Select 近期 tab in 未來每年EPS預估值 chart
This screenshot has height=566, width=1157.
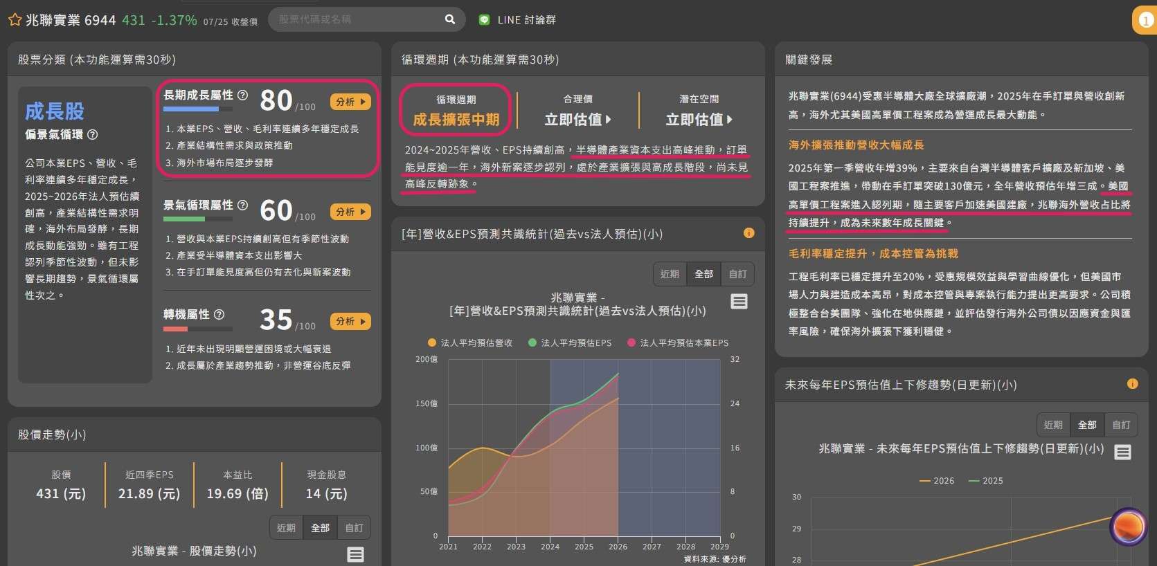[1053, 425]
